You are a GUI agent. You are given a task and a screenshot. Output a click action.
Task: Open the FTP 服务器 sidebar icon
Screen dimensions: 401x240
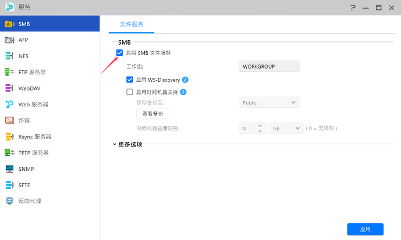tap(9, 72)
